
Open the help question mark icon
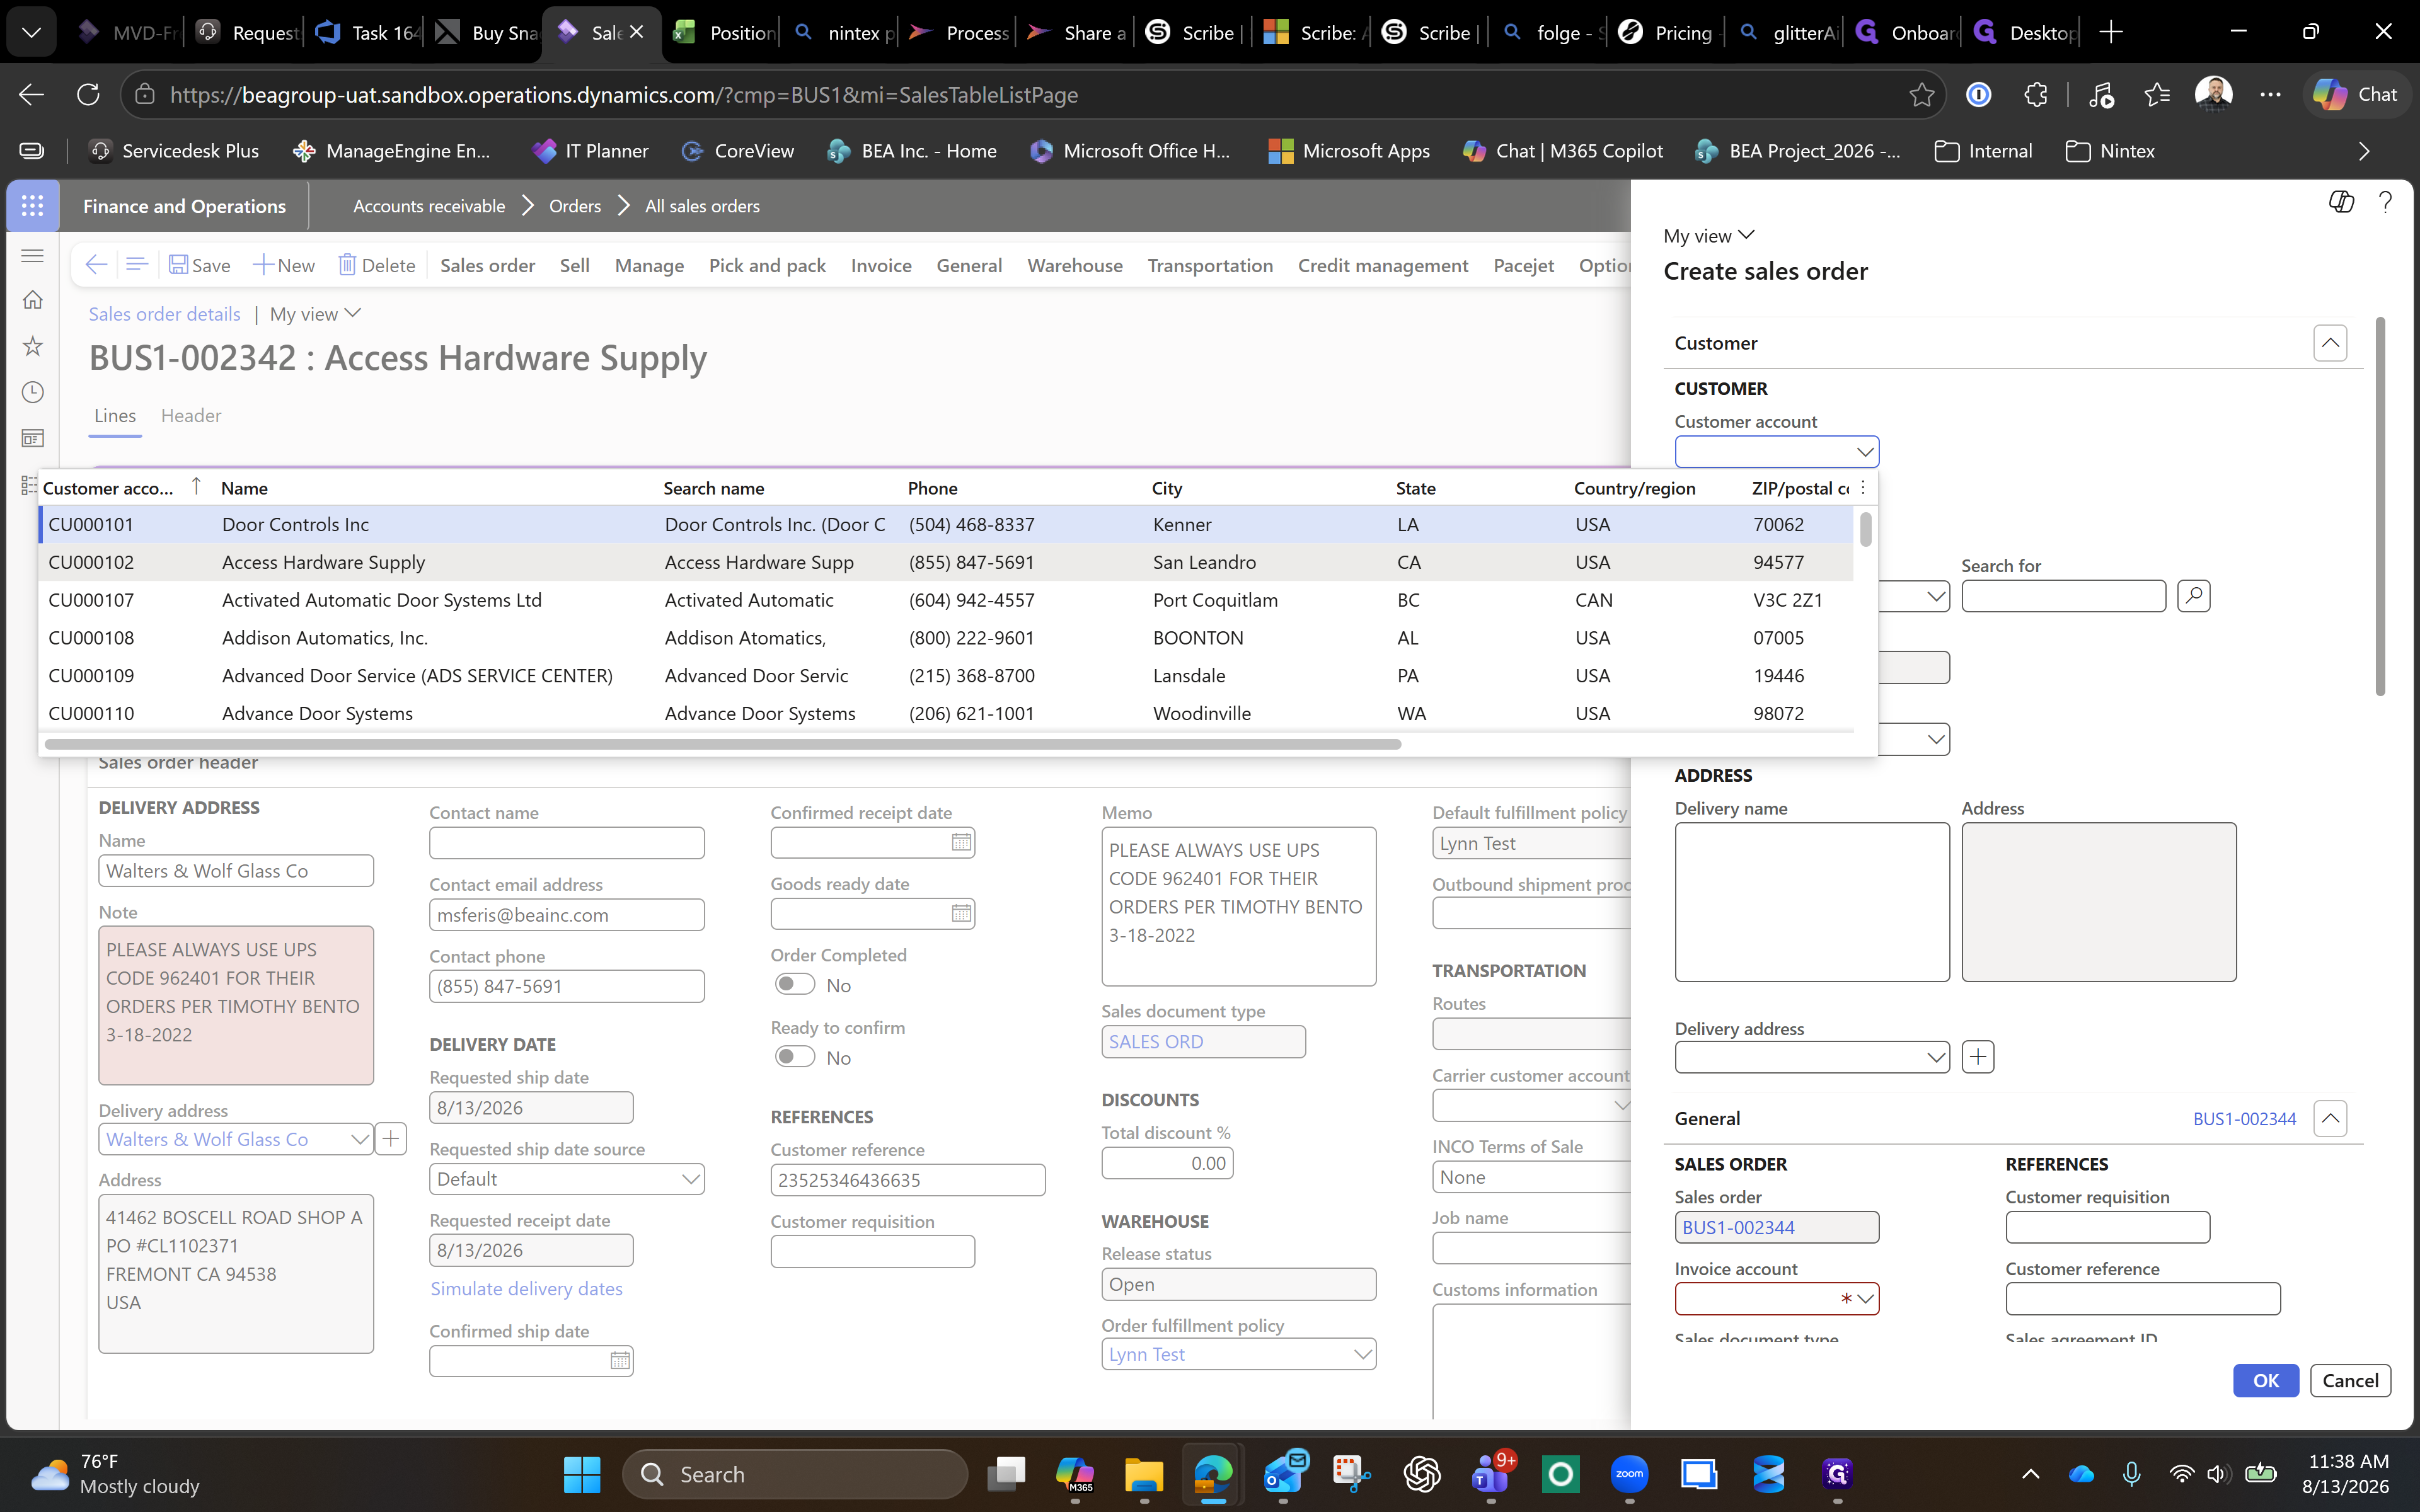coord(2385,202)
